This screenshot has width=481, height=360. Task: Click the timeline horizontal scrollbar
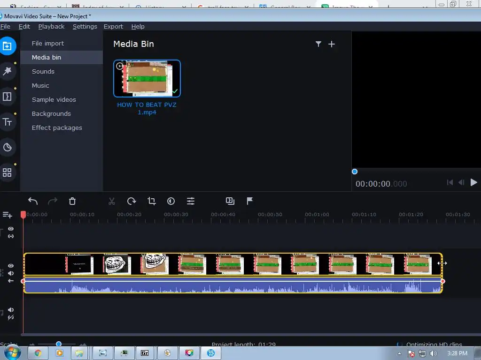click(250, 335)
